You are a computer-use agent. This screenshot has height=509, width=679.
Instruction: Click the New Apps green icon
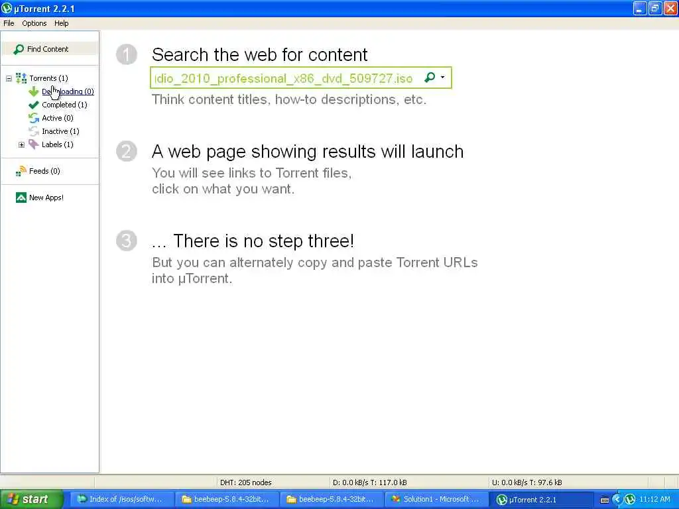pos(21,198)
